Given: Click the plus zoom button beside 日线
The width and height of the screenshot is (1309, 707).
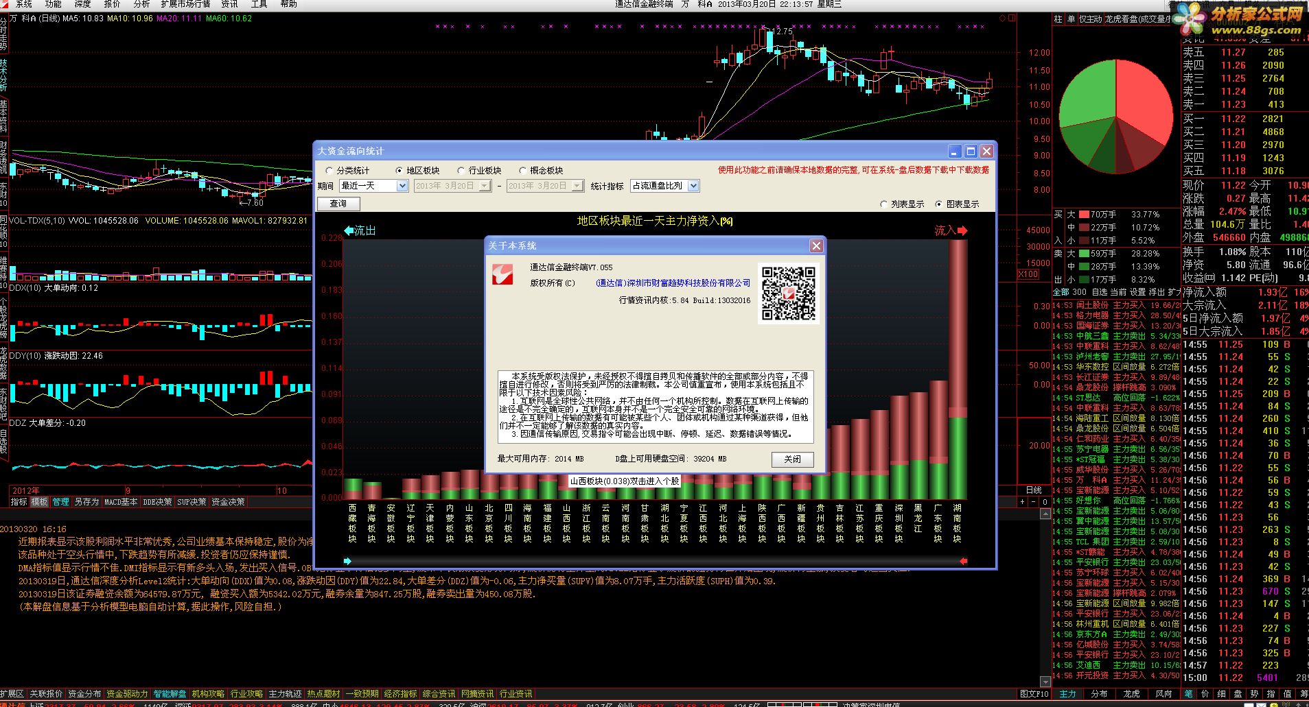Looking at the screenshot, I should 1023,502.
